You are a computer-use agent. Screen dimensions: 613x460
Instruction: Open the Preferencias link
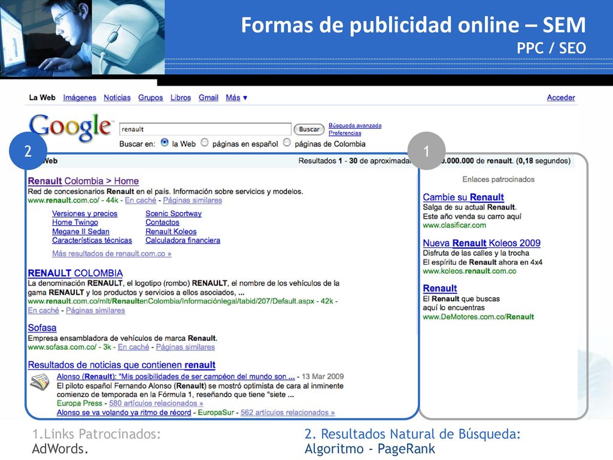tap(345, 133)
